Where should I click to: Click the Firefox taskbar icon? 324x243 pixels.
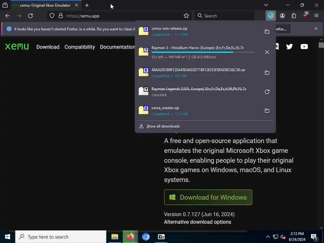[x=130, y=237]
